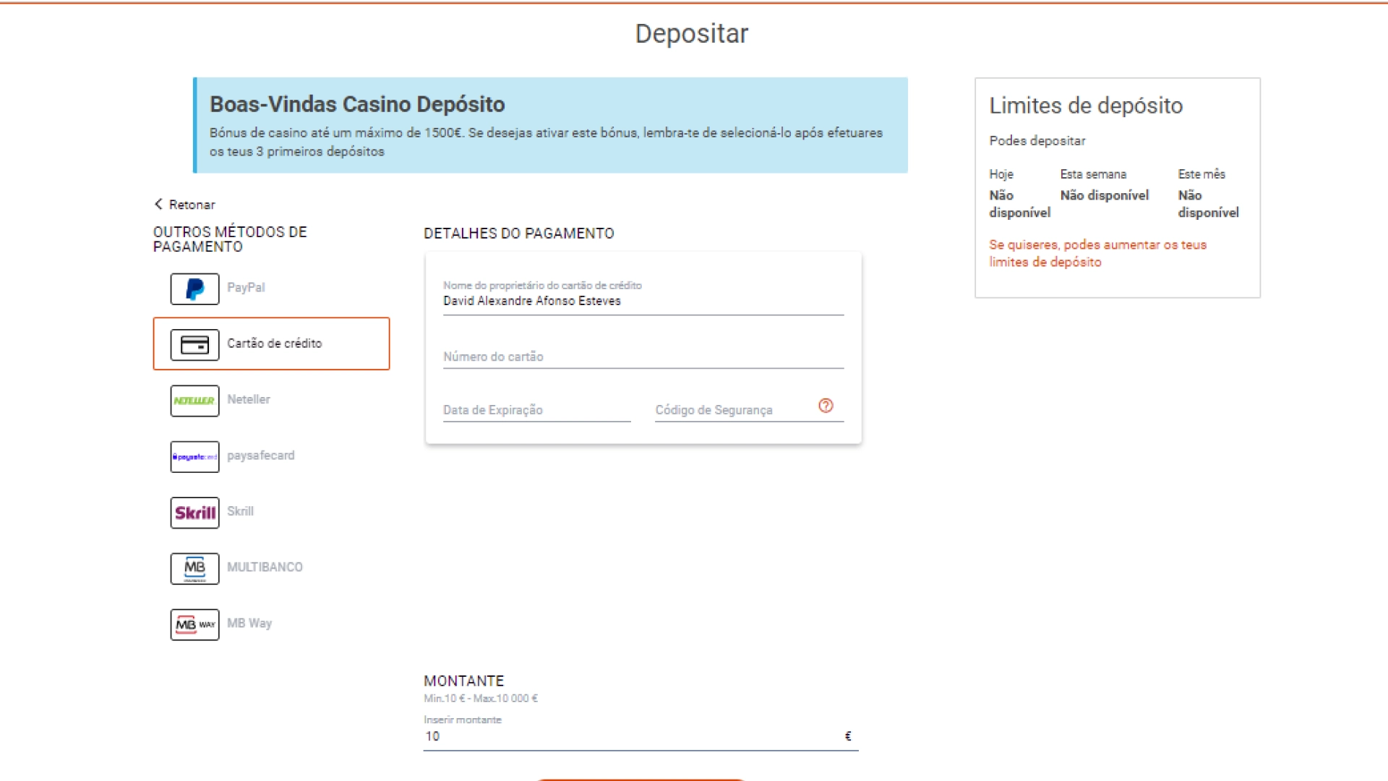The image size is (1388, 781).
Task: Open the security code help icon
Action: (x=826, y=406)
